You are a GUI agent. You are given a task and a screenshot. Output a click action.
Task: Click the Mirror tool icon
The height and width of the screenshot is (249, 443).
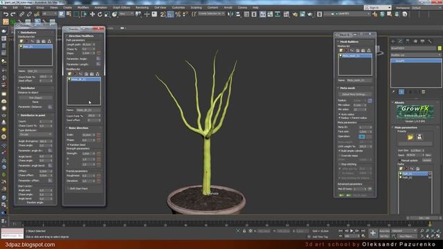(230, 14)
